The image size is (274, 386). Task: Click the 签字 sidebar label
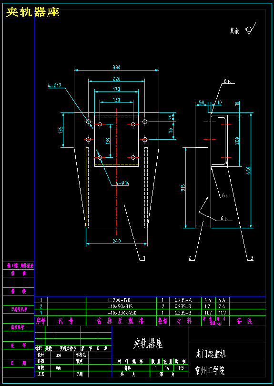pos(19,345)
